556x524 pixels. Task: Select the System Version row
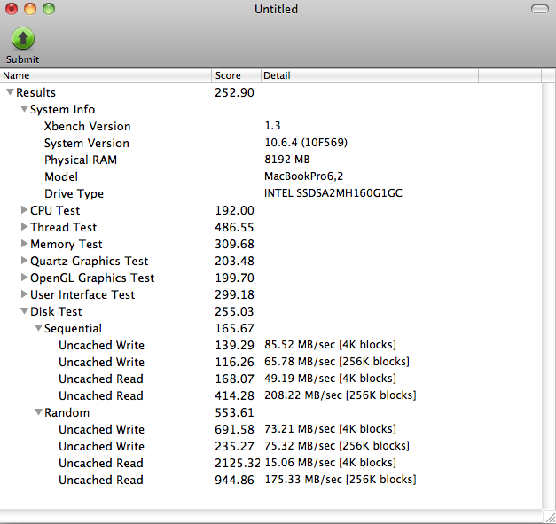271,143
